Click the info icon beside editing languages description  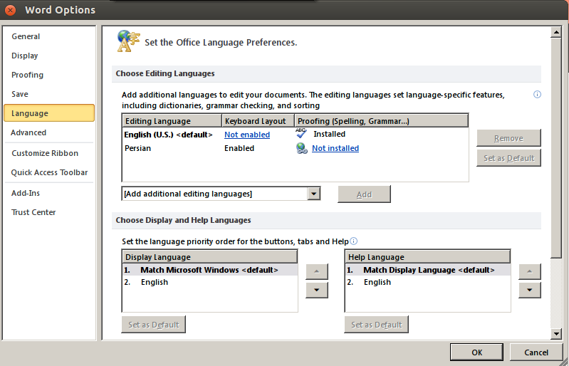pos(537,95)
